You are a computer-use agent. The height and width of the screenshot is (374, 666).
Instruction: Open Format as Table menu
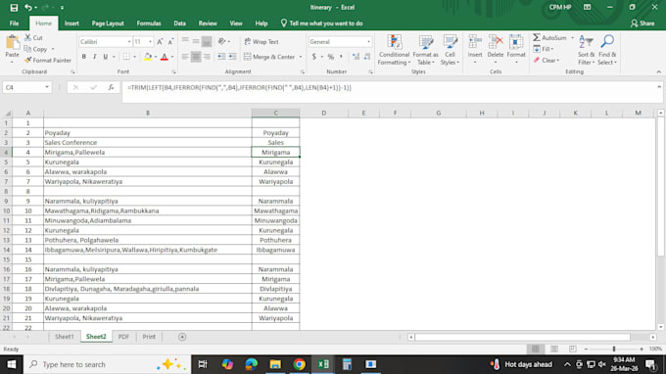[425, 50]
